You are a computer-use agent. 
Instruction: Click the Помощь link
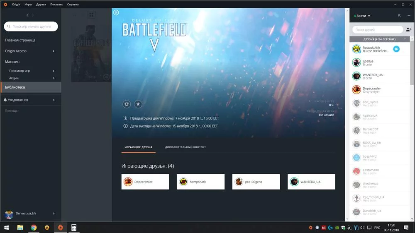pyautogui.click(x=11, y=111)
